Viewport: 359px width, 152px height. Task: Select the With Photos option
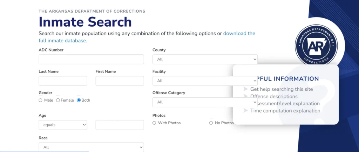pos(154,123)
